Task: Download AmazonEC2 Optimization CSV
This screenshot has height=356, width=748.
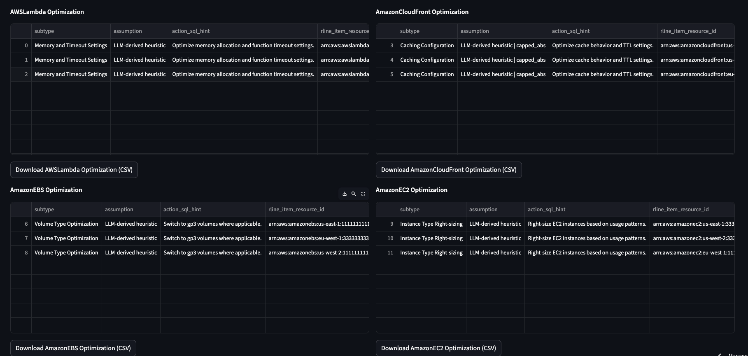Action: 438,348
